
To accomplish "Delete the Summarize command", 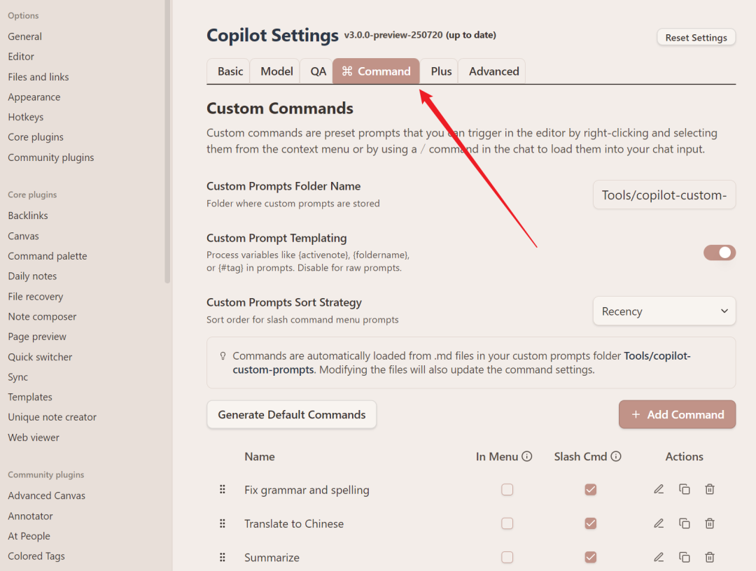I will [710, 557].
